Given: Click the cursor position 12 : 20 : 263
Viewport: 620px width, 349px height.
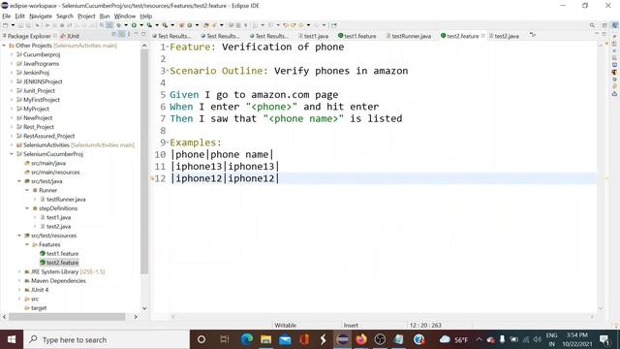Looking at the screenshot, I should (425, 326).
